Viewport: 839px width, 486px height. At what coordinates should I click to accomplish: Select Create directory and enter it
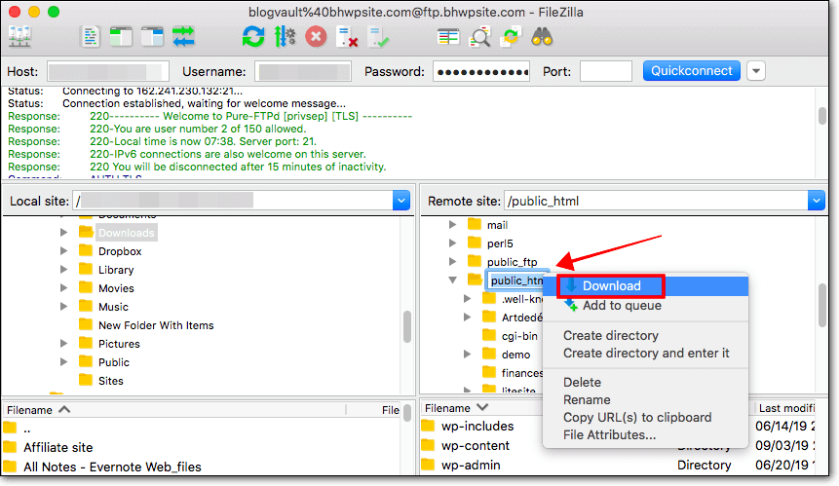(x=645, y=353)
